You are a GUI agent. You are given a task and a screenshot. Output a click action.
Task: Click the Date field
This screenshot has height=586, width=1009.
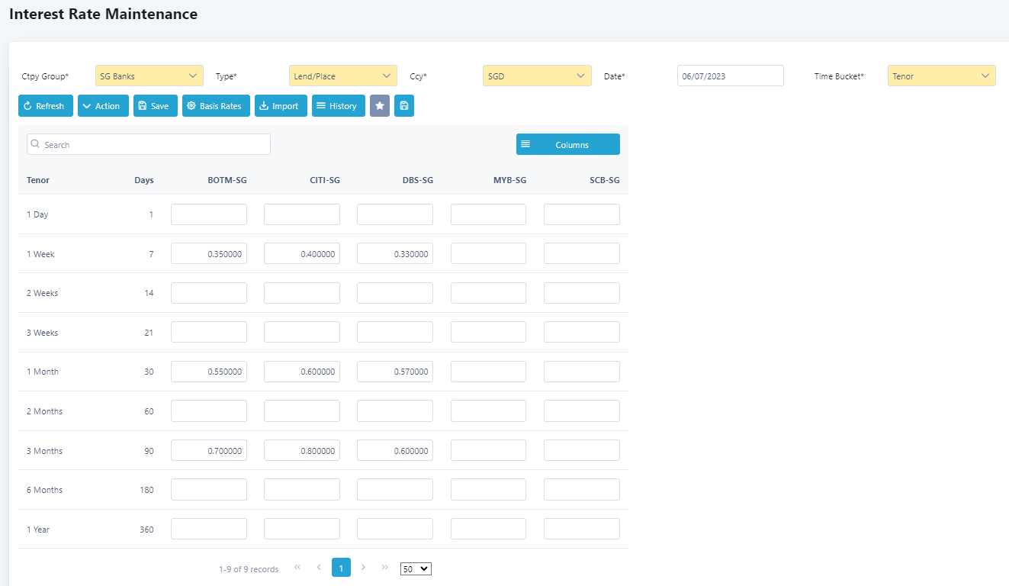coord(730,76)
